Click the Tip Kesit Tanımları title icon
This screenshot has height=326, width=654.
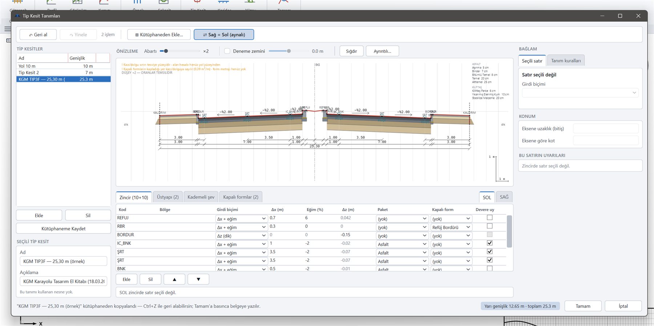tap(17, 16)
